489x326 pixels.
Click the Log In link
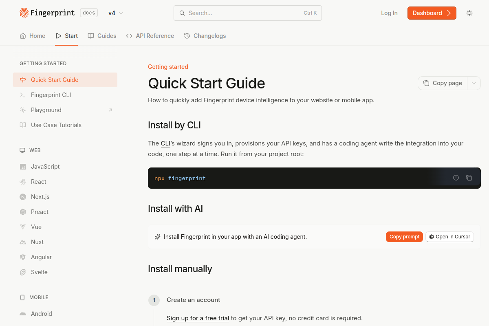pyautogui.click(x=389, y=13)
